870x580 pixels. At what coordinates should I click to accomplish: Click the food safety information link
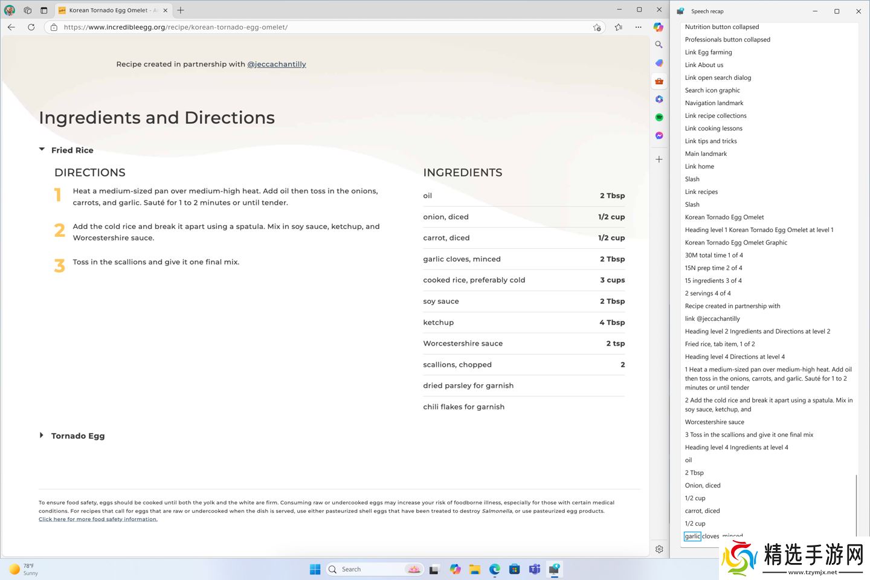click(98, 519)
